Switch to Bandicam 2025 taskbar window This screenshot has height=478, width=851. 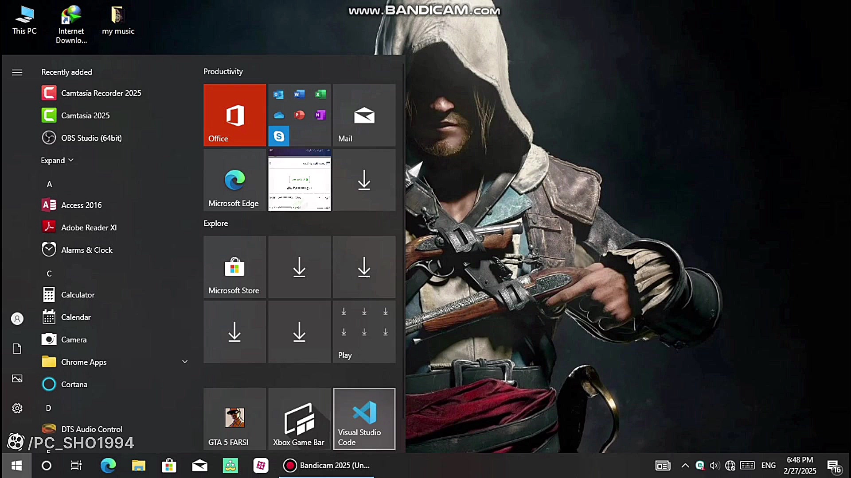327,466
